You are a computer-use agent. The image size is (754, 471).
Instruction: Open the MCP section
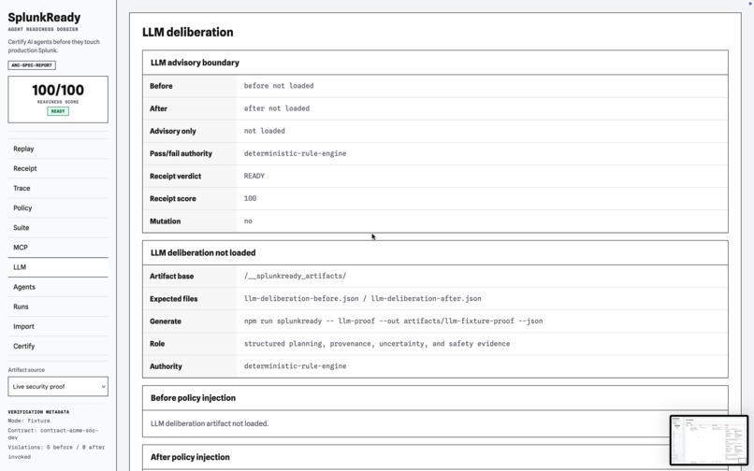point(58,248)
